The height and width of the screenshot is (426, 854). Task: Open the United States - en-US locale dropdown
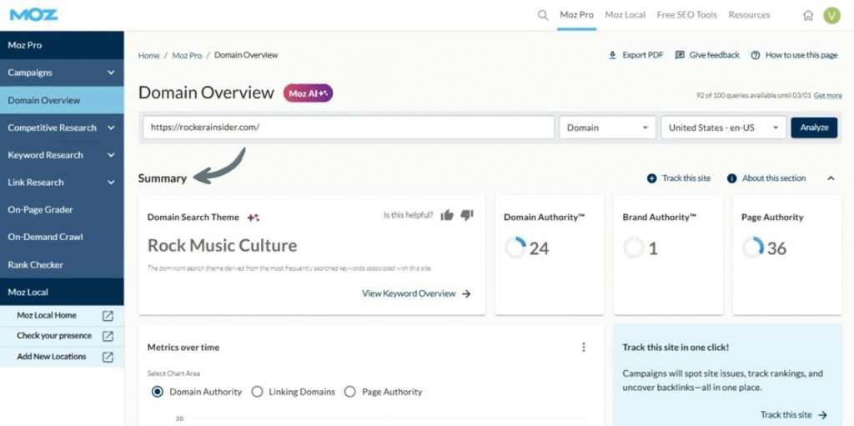pos(724,128)
